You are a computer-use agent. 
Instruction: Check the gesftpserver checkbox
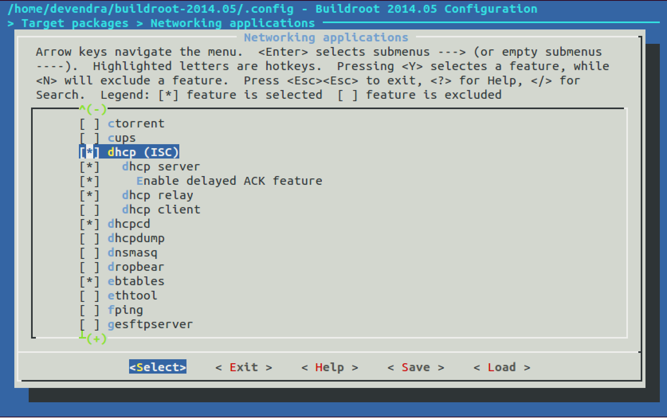[89, 325]
